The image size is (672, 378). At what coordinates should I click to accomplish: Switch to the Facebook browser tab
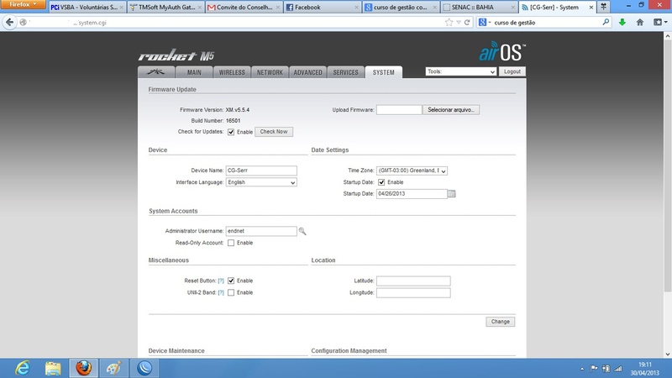click(x=322, y=8)
